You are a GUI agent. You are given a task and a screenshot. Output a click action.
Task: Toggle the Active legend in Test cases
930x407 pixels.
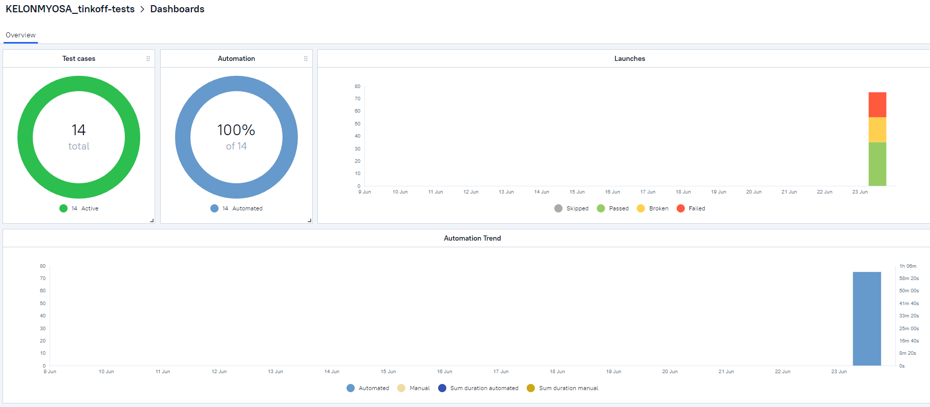[79, 208]
